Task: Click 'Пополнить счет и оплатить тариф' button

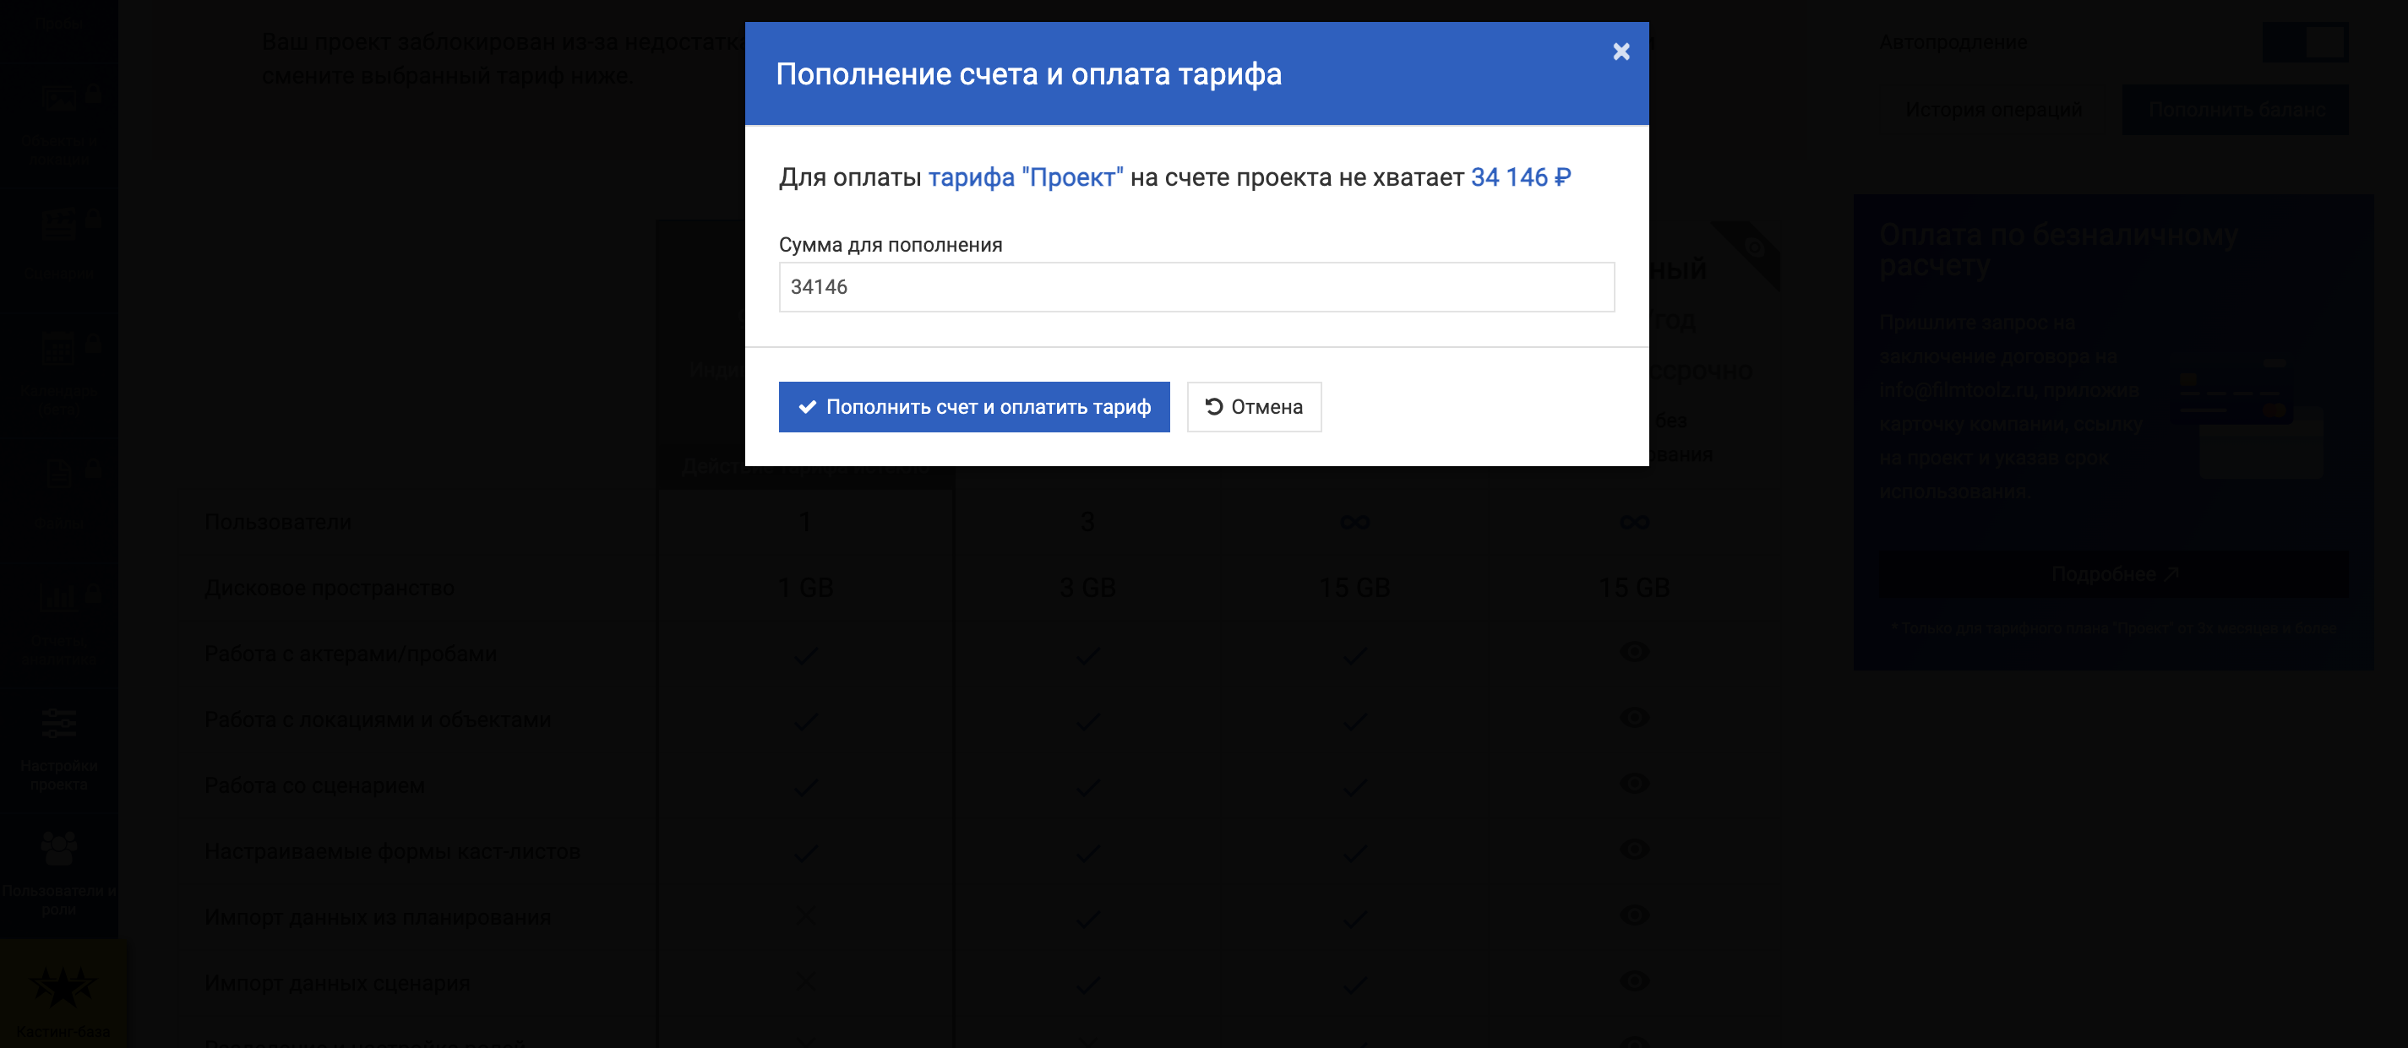Action: pyautogui.click(x=974, y=407)
